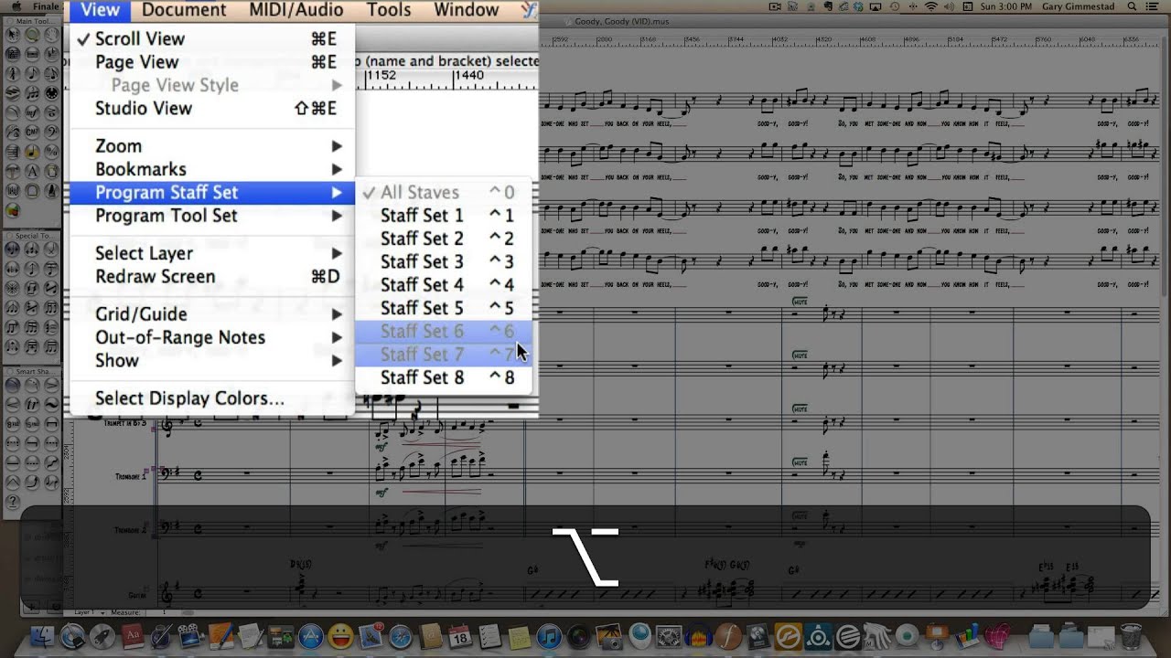Open the MIDI/Audio menu
The width and height of the screenshot is (1171, 658).
[296, 10]
